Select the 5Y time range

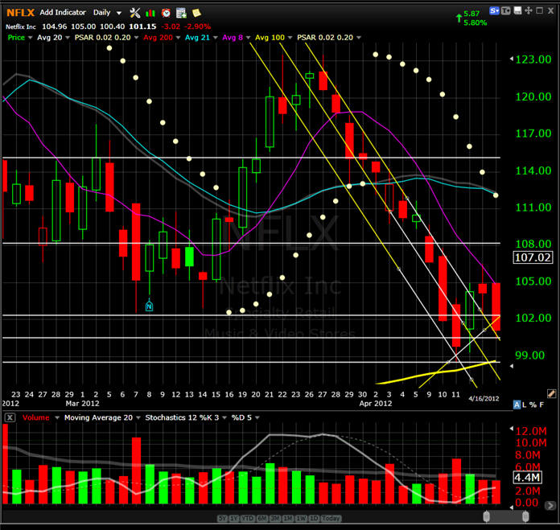222,518
